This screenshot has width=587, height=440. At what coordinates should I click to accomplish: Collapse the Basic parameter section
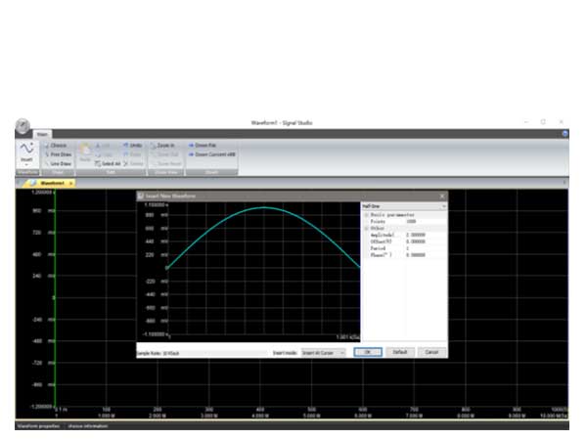366,214
